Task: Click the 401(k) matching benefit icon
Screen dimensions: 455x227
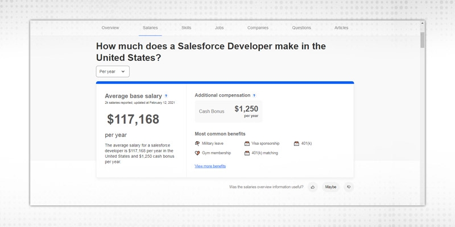Action: [x=247, y=153]
